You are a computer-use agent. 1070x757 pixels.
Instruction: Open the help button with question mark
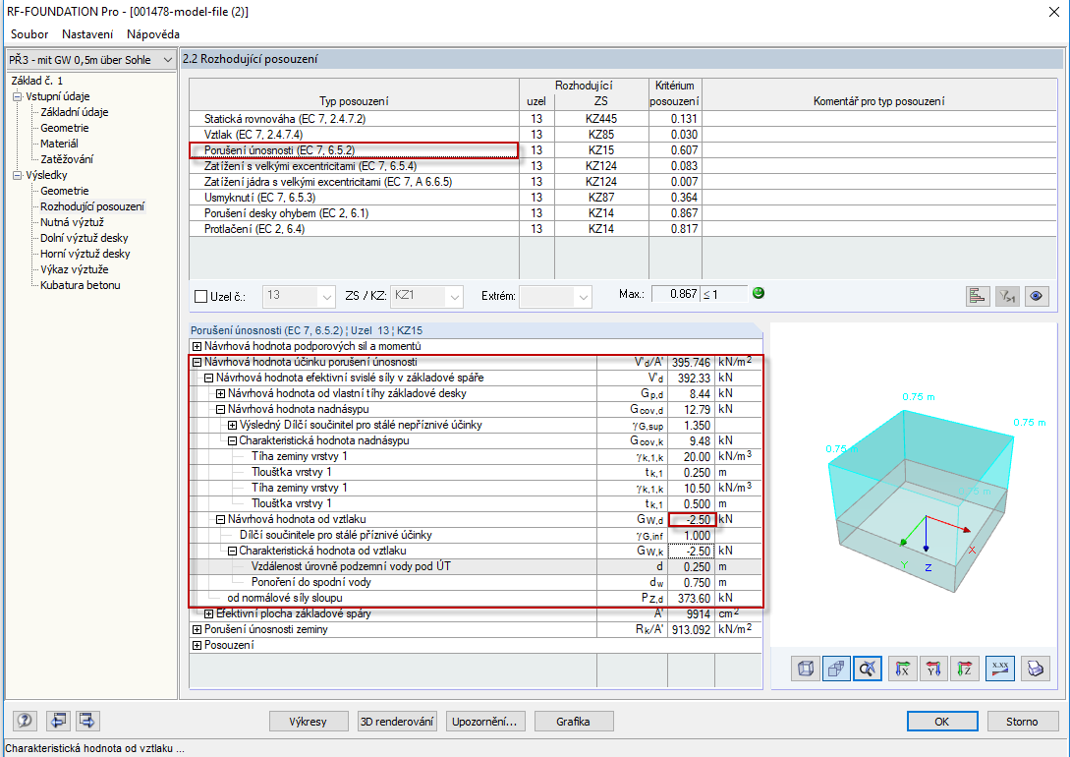(26, 721)
